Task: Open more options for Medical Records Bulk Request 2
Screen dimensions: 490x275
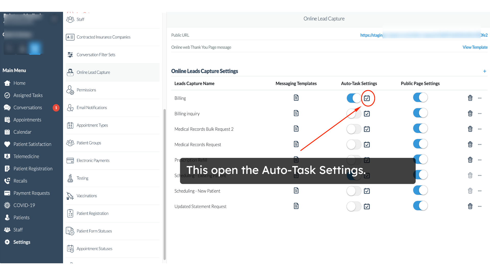Action: pos(480,129)
